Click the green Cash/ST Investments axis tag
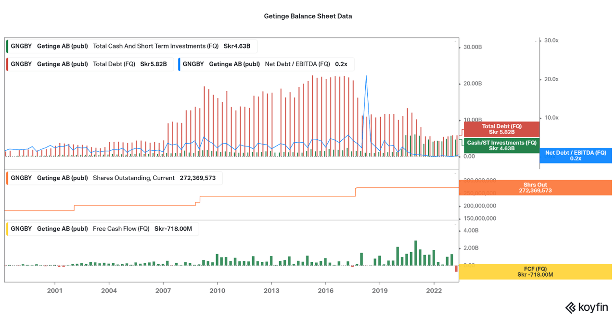This screenshot has width=616, height=318. tap(501, 146)
